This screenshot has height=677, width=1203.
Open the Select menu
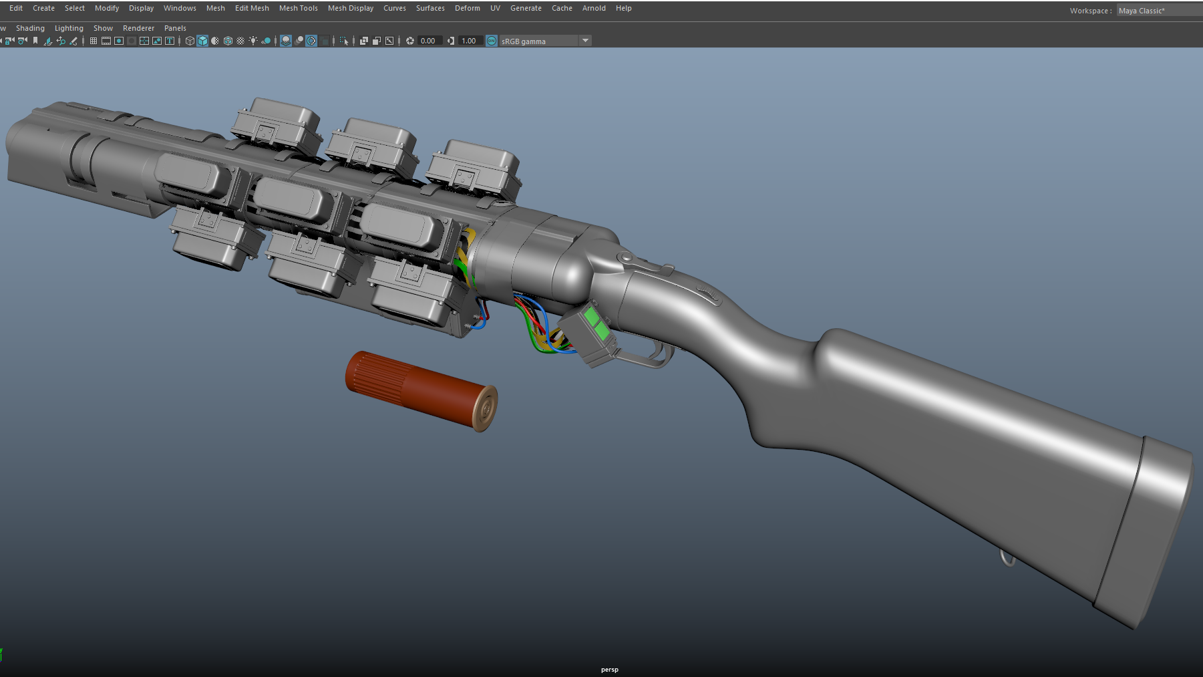point(75,8)
